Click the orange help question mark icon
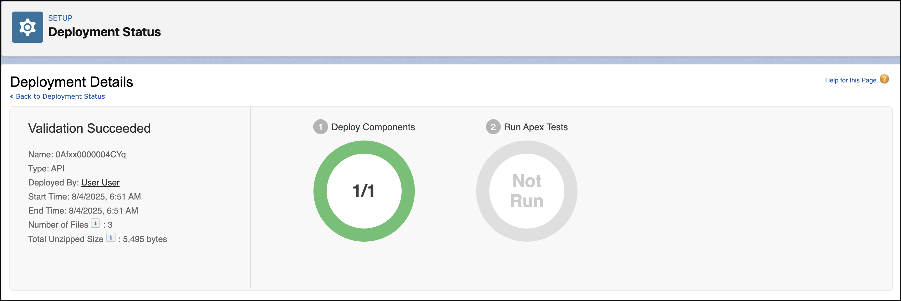Image resolution: width=901 pixels, height=301 pixels. [884, 79]
